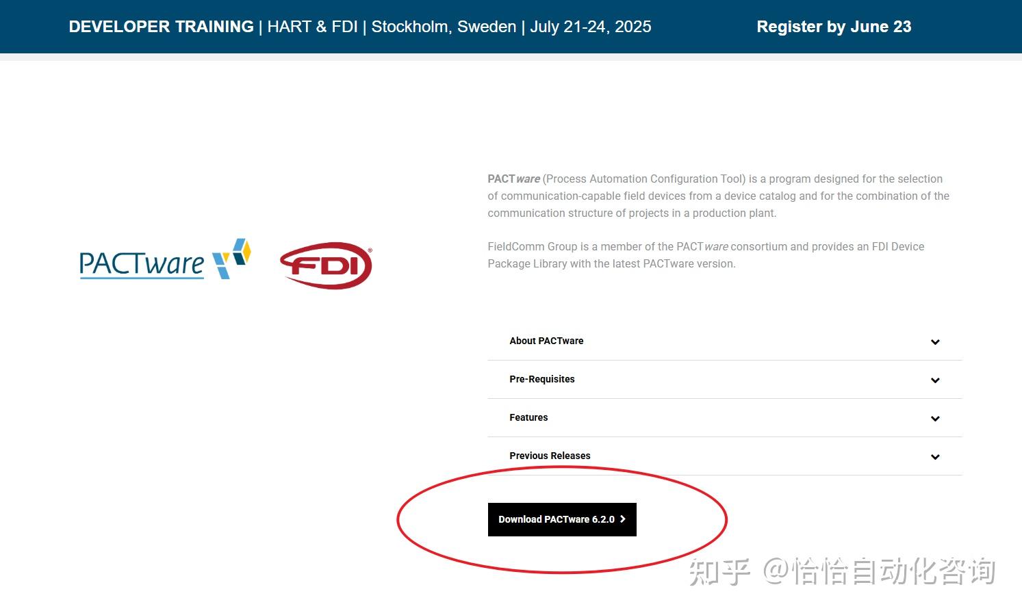Screen dimensions: 1022x613
Task: Click bold PACTware word in description
Action: pyautogui.click(x=513, y=179)
